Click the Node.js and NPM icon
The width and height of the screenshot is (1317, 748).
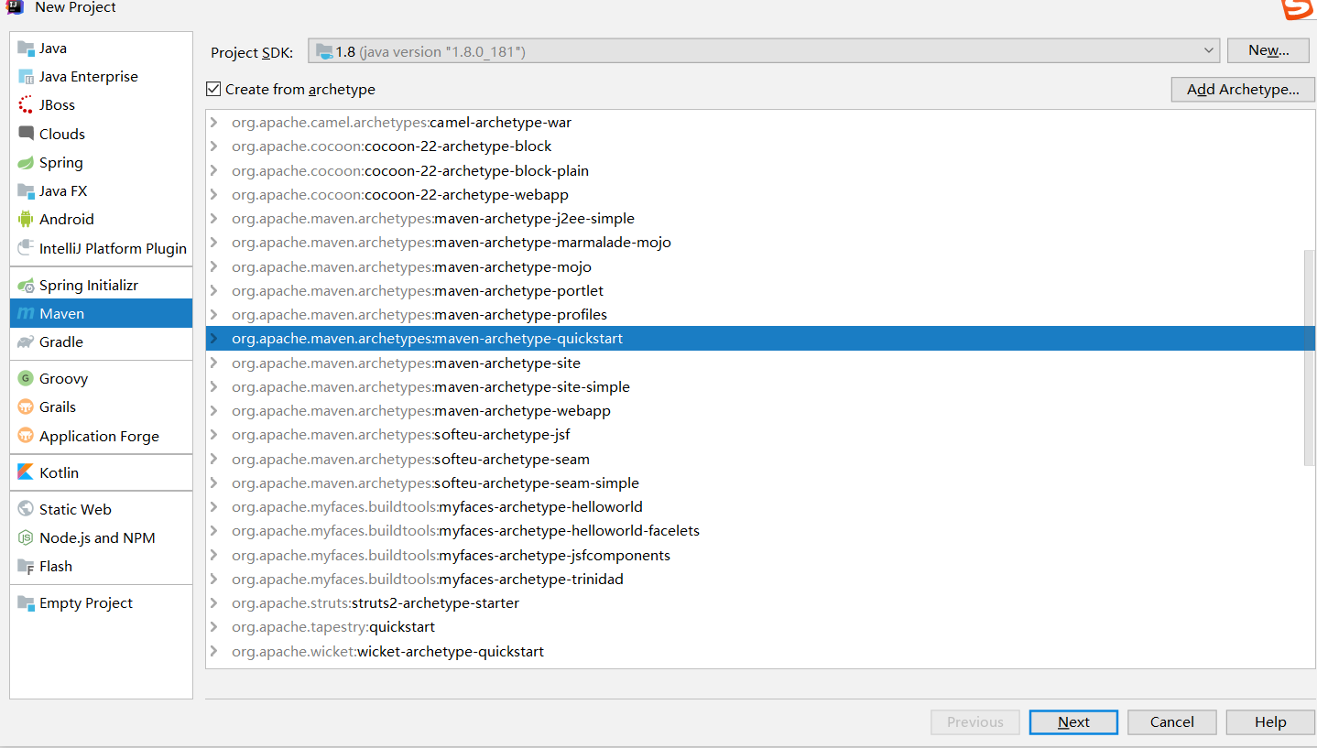[x=26, y=538]
